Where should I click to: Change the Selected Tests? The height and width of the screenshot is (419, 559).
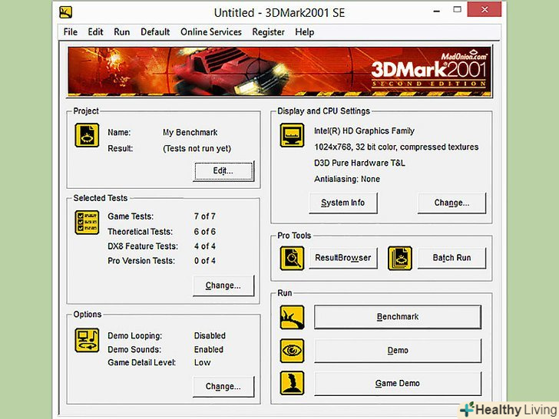(x=223, y=285)
